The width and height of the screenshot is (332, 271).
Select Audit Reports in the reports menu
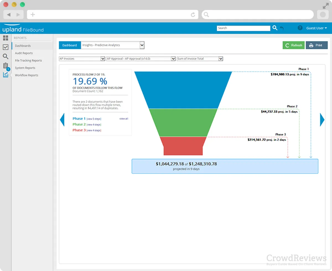(x=24, y=53)
